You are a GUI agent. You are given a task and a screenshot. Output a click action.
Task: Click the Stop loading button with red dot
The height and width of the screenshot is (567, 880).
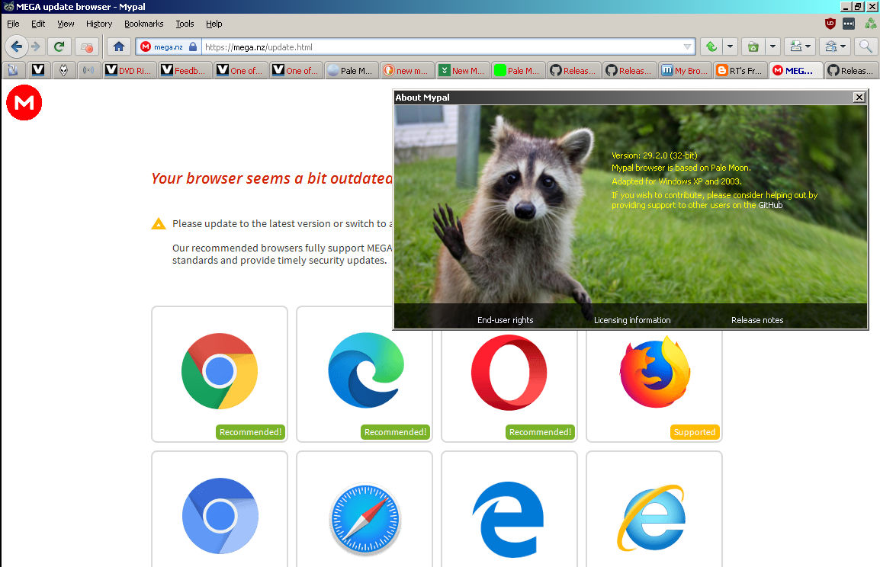pos(86,46)
